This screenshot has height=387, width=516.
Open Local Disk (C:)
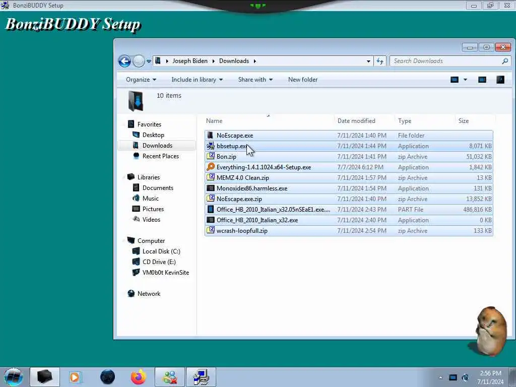(161, 251)
